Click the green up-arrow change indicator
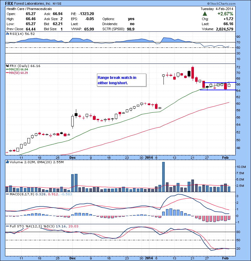The image size is (251, 261). (x=205, y=14)
